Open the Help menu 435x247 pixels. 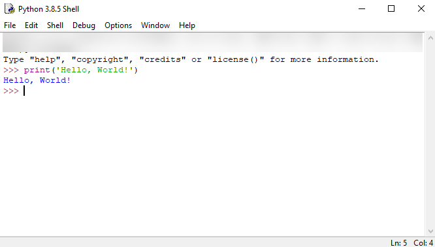point(187,25)
